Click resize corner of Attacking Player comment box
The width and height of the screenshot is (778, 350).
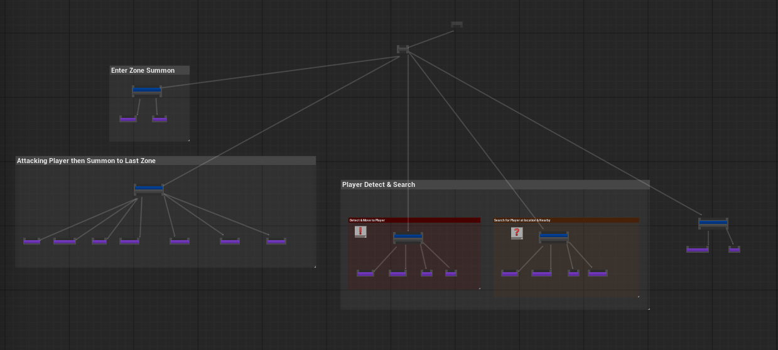click(x=314, y=266)
